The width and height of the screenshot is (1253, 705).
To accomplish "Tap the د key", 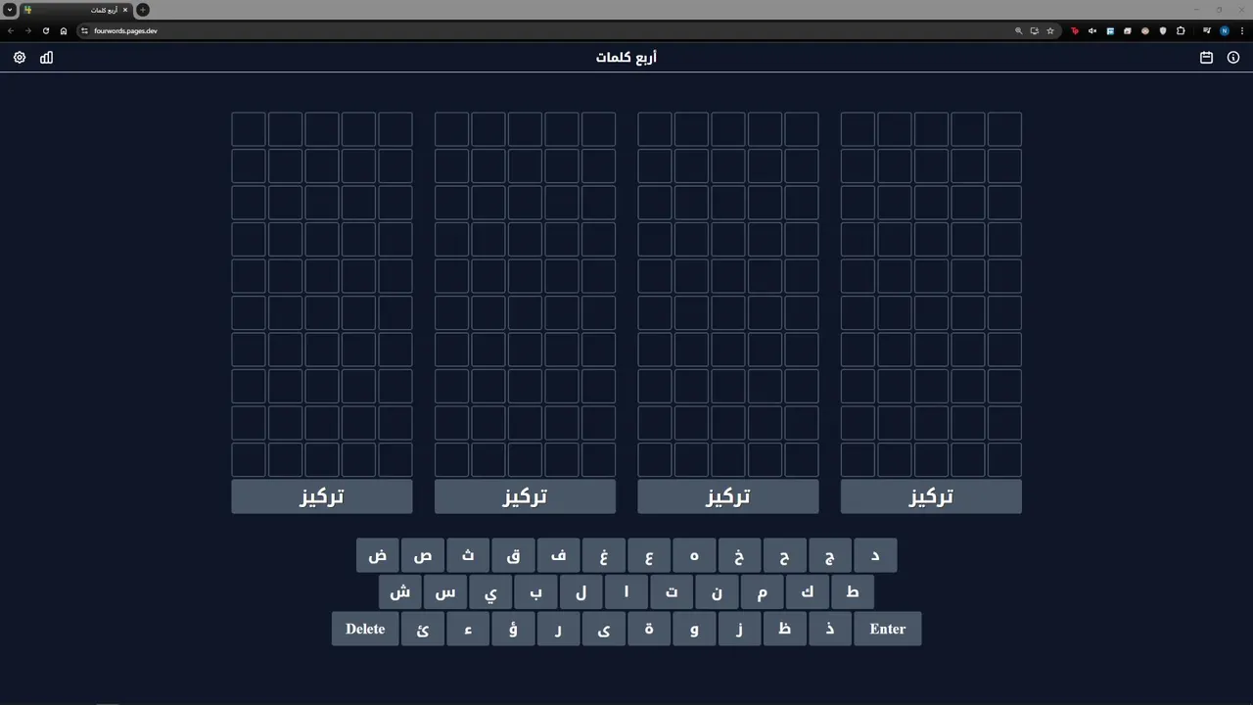I will (x=875, y=555).
